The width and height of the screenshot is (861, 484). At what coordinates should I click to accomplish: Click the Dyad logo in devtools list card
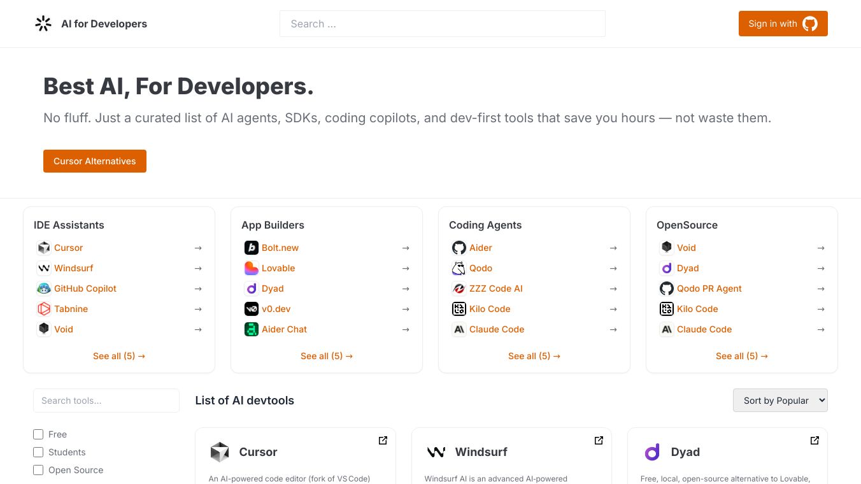651,452
